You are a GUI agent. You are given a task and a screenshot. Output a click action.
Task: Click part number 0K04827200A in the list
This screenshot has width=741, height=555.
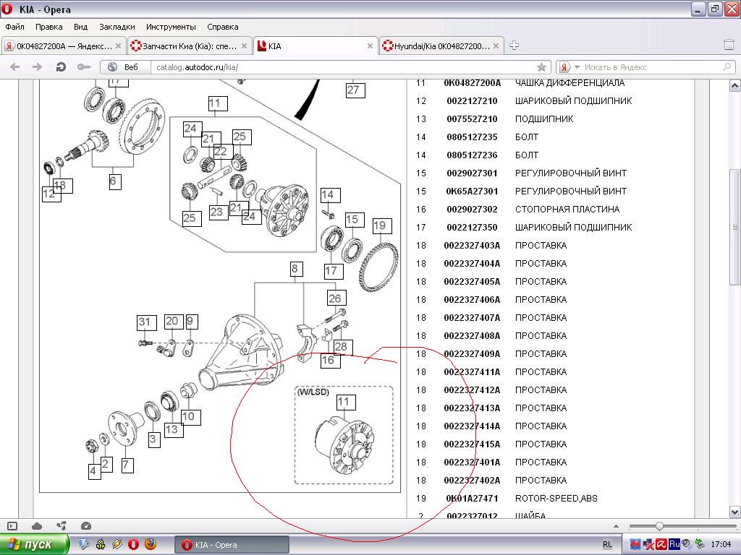[x=472, y=83]
